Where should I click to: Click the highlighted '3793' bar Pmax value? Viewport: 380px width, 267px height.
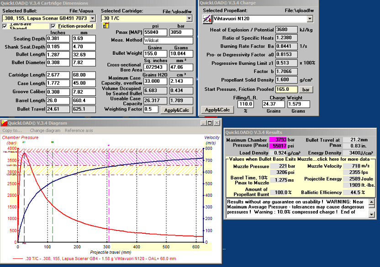[278, 140]
